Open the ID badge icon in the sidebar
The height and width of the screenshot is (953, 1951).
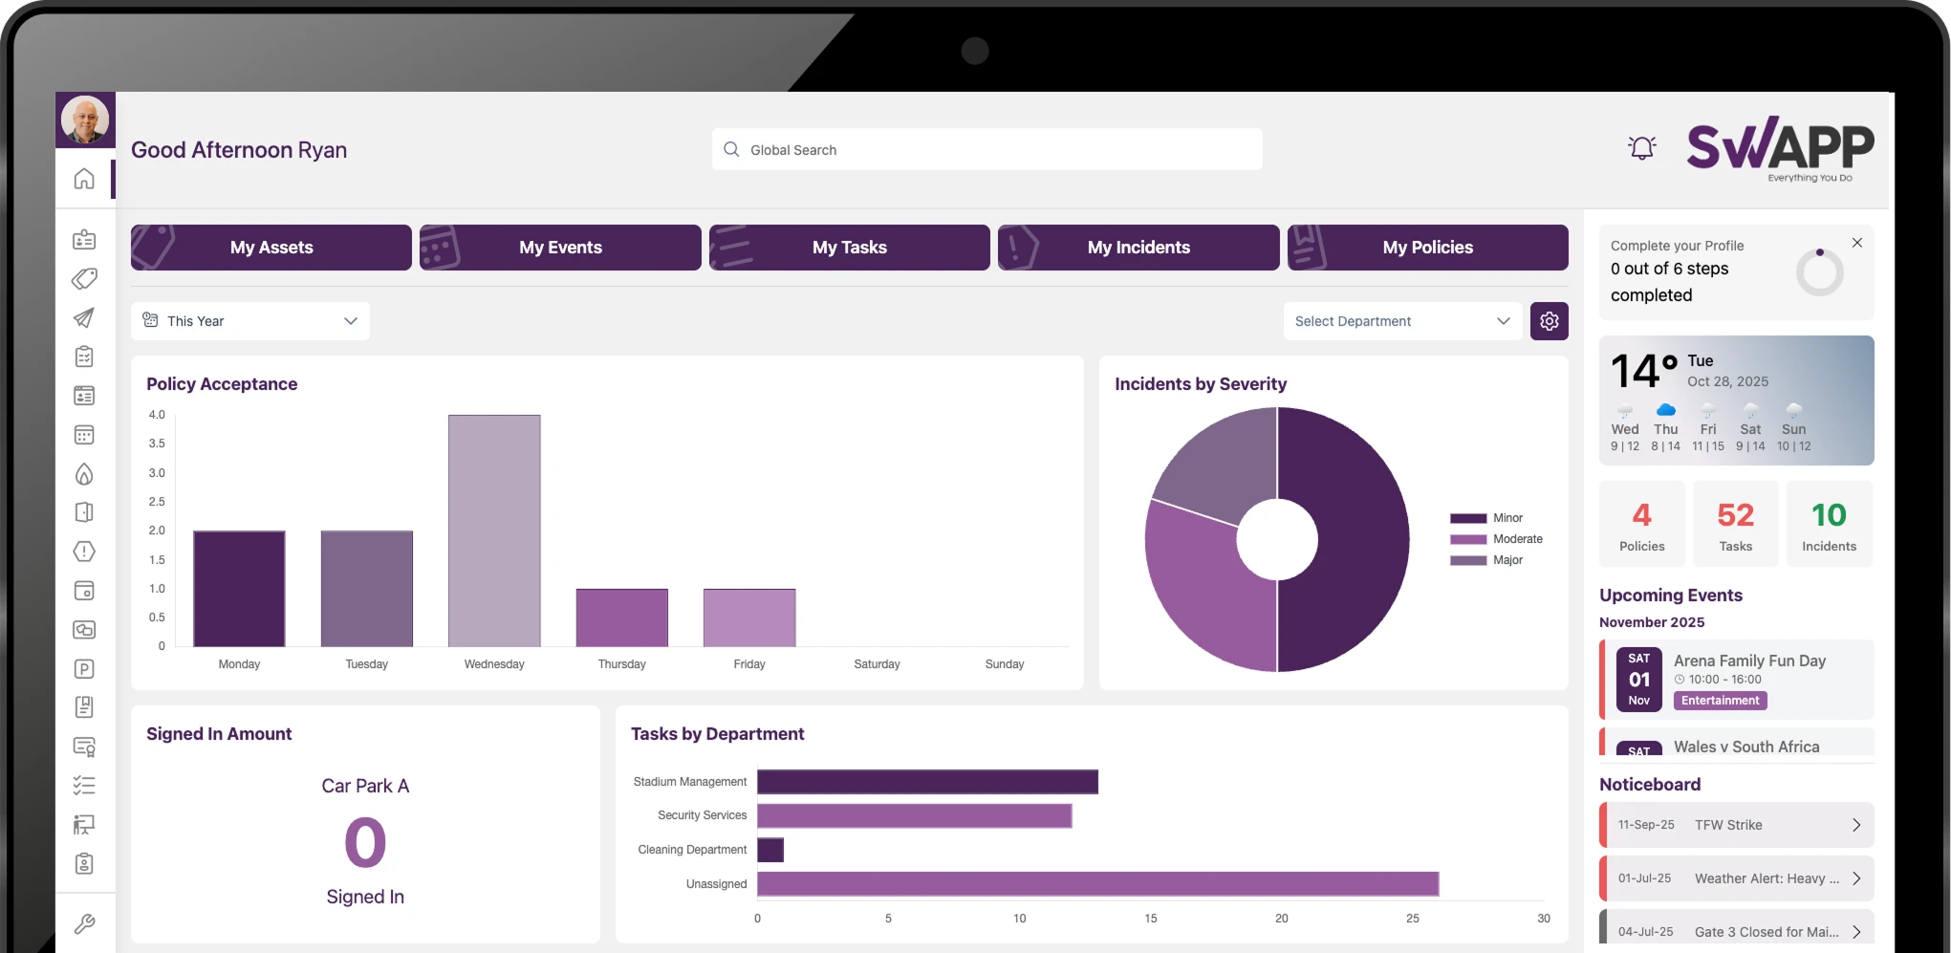[84, 239]
